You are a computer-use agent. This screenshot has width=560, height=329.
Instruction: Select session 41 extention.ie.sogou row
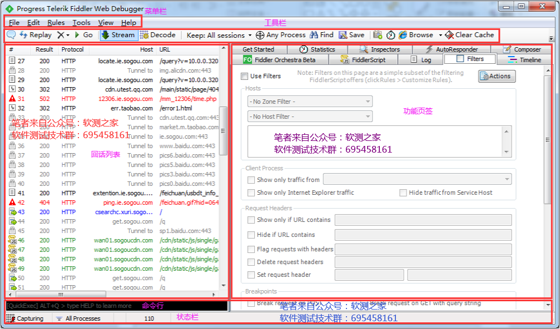113,193
